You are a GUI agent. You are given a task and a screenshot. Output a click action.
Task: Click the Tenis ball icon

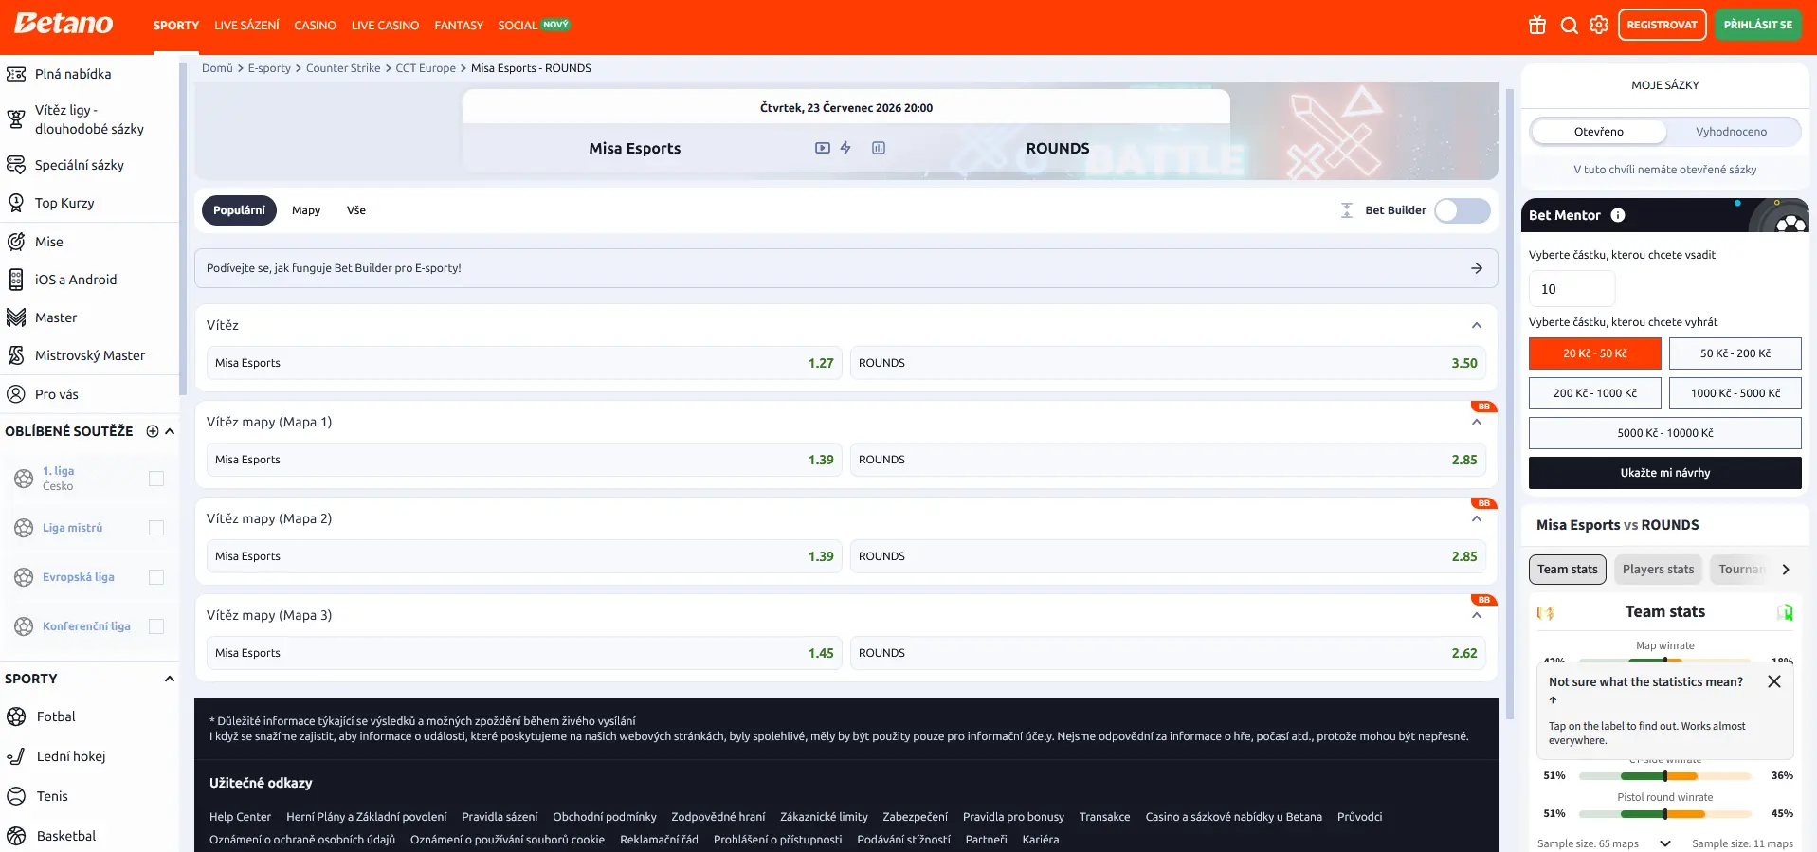16,796
